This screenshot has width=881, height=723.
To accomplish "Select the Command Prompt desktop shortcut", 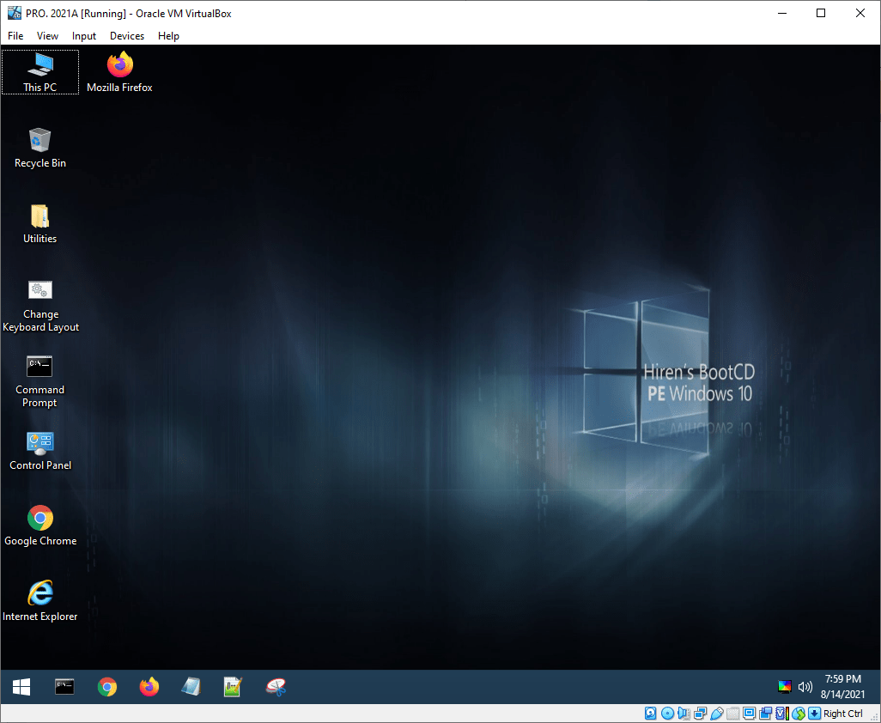I will (39, 381).
